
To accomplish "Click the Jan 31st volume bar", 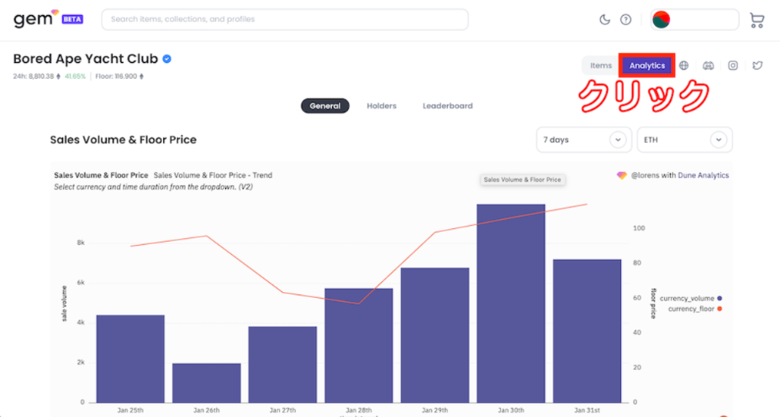I will [x=587, y=331].
